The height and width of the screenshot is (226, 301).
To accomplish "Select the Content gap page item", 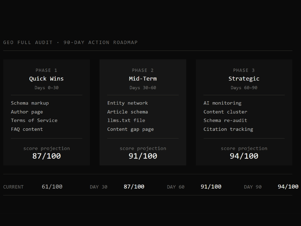I will [x=131, y=129].
